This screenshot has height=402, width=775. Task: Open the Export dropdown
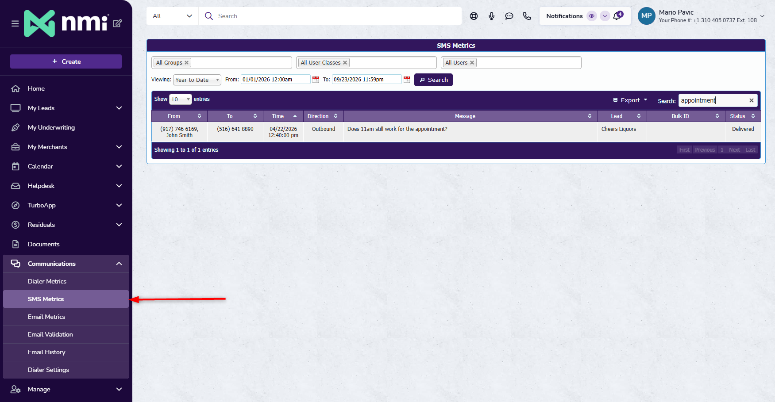630,100
